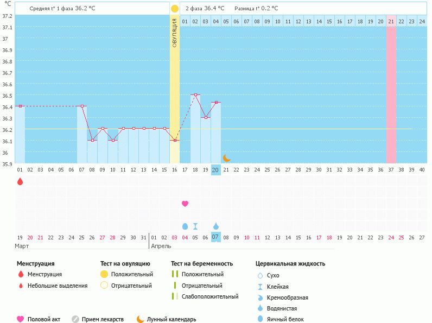Click the pink column at phase day 21
The height and width of the screenshot is (323, 432).
[391, 92]
